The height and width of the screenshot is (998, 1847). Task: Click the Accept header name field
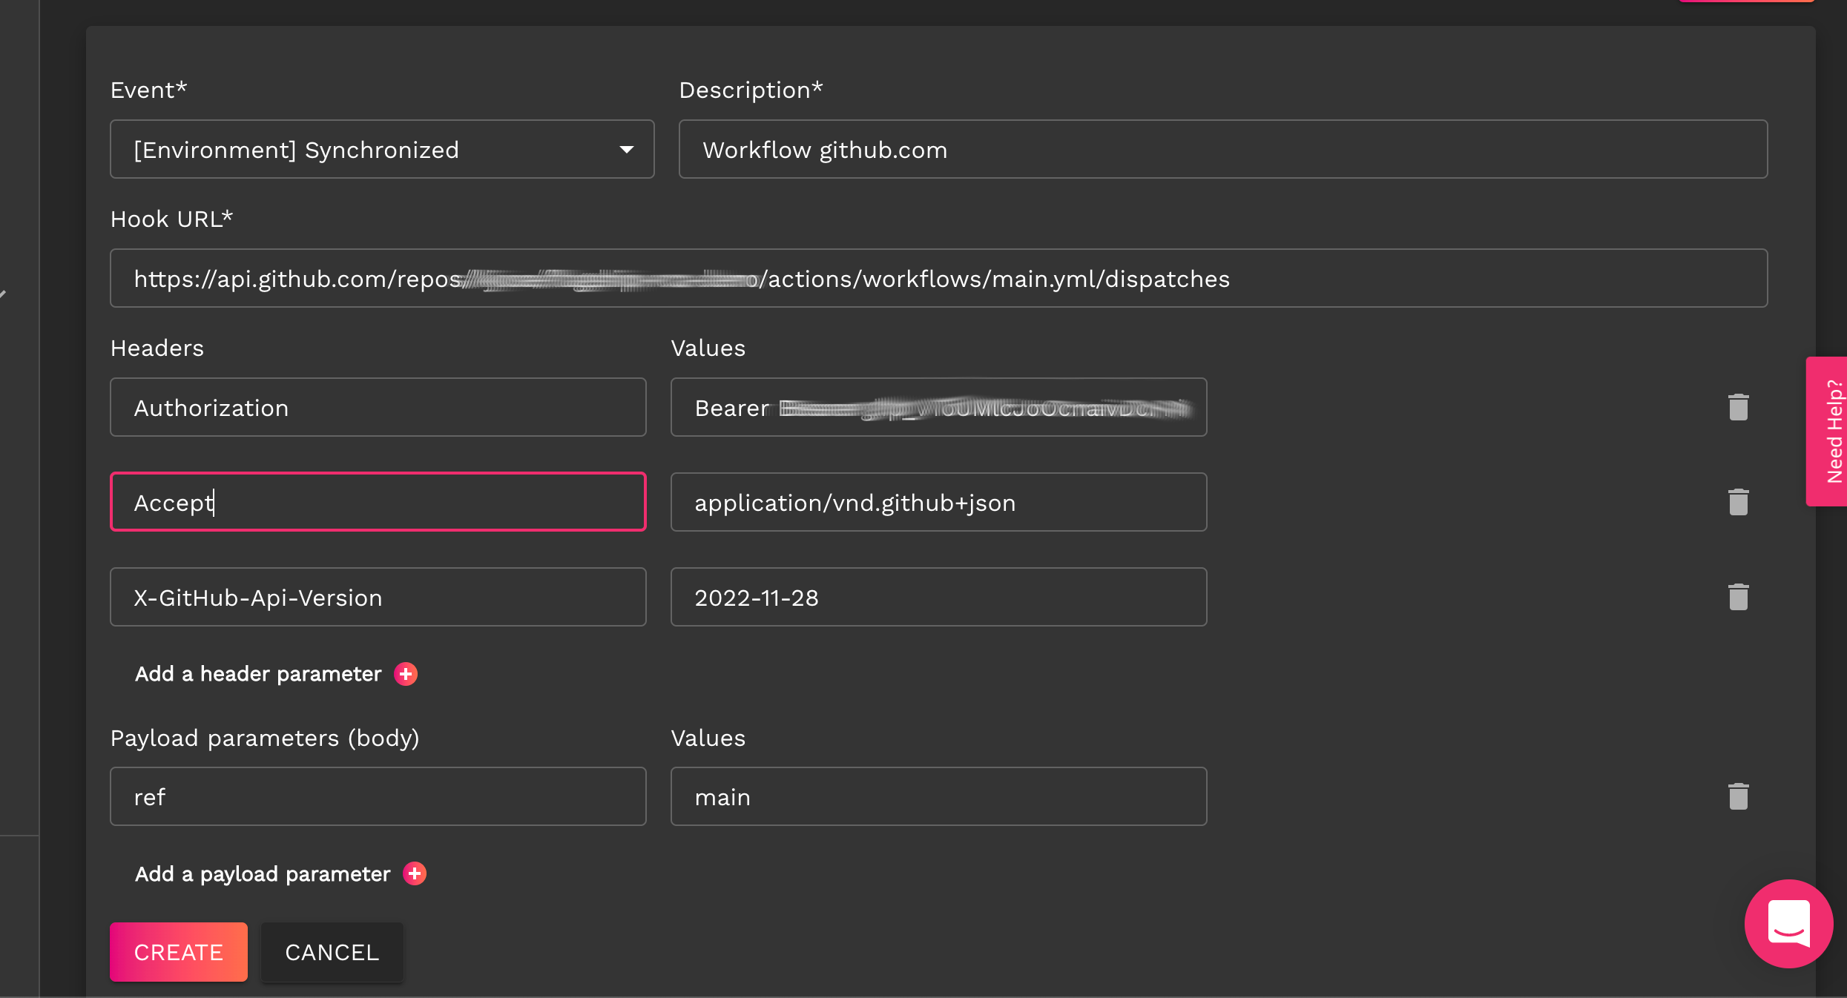[x=378, y=502]
